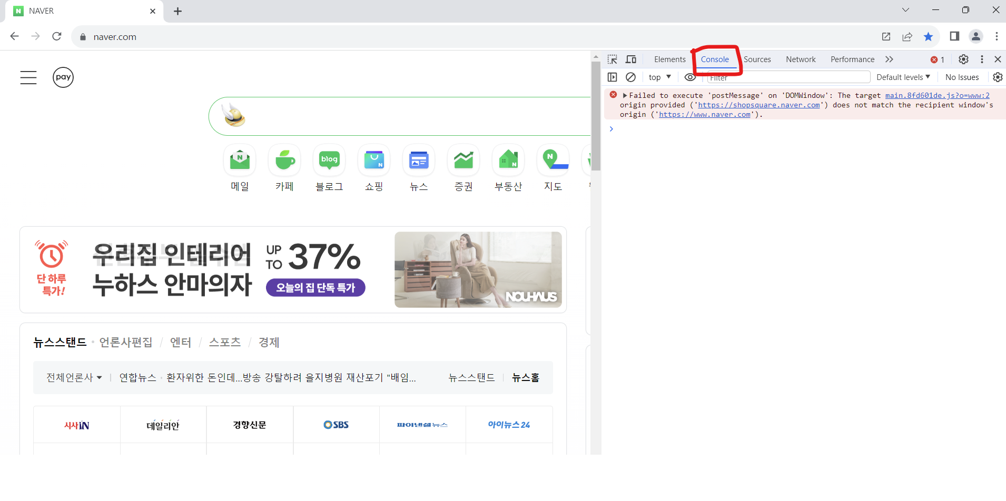The height and width of the screenshot is (501, 1006).
Task: Open the 경향신문 press logo
Action: point(250,425)
